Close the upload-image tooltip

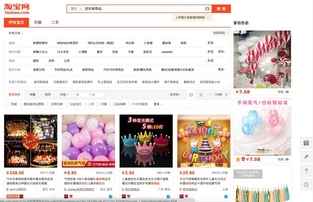point(208,18)
